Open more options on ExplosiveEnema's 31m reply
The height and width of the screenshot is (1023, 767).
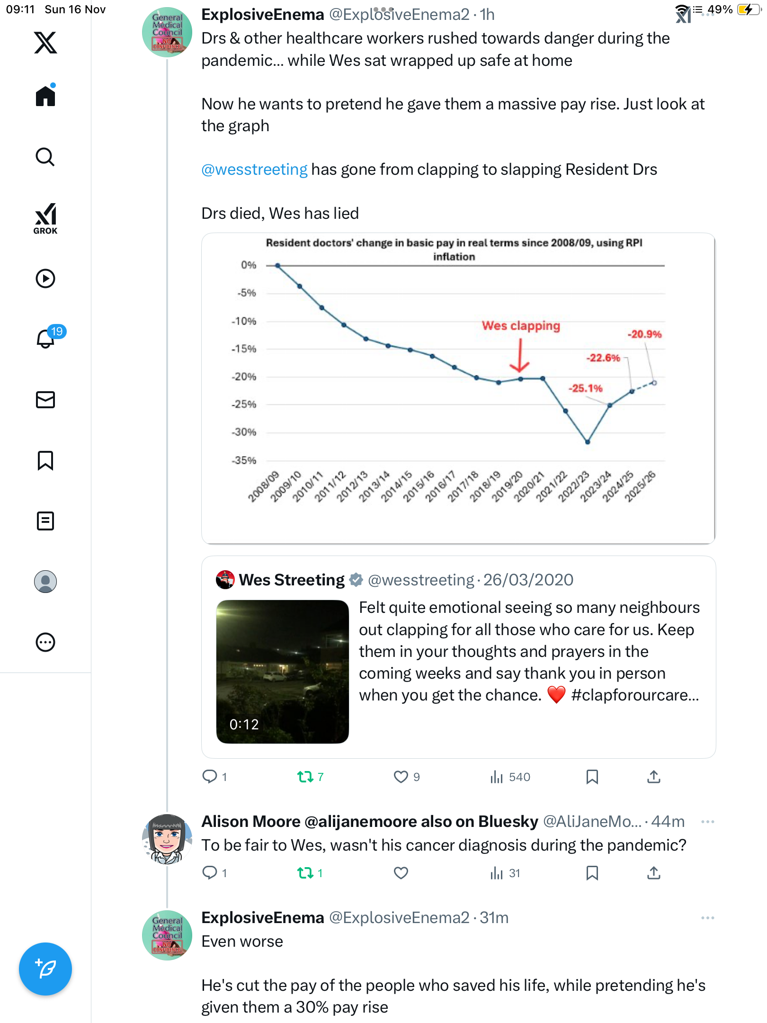707,918
